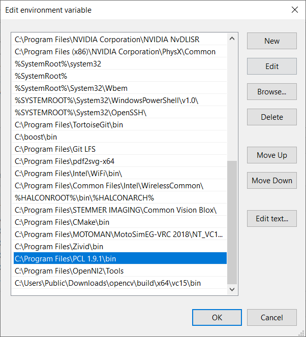Click the New button
Viewport: 306px width, 337px height.
tap(272, 41)
